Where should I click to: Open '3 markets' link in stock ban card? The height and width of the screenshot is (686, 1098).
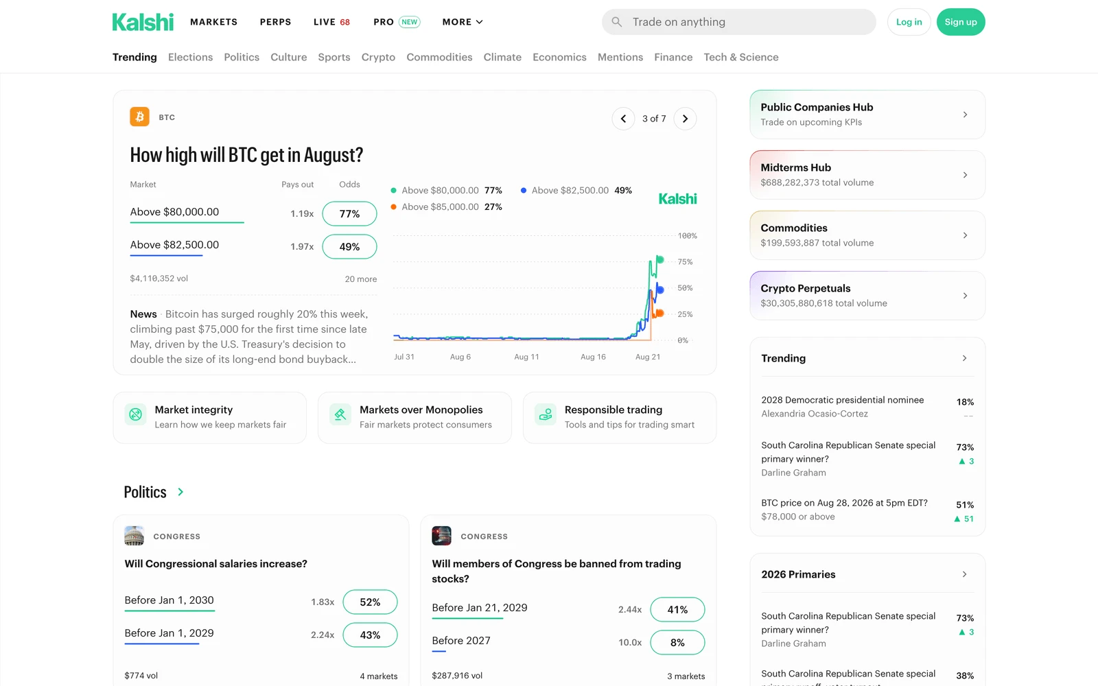click(x=686, y=676)
